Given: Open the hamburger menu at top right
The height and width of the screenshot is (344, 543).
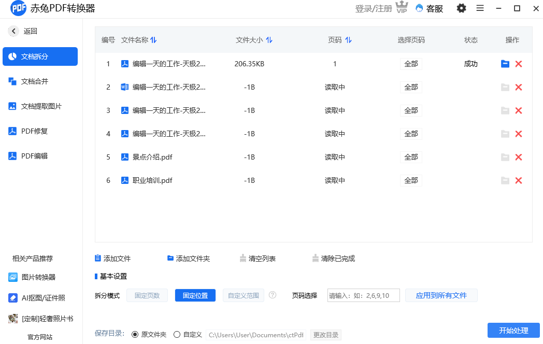Looking at the screenshot, I should pos(480,8).
